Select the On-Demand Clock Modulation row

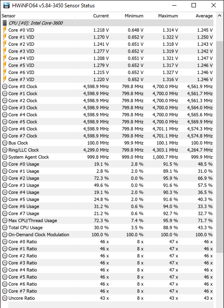point(107,235)
